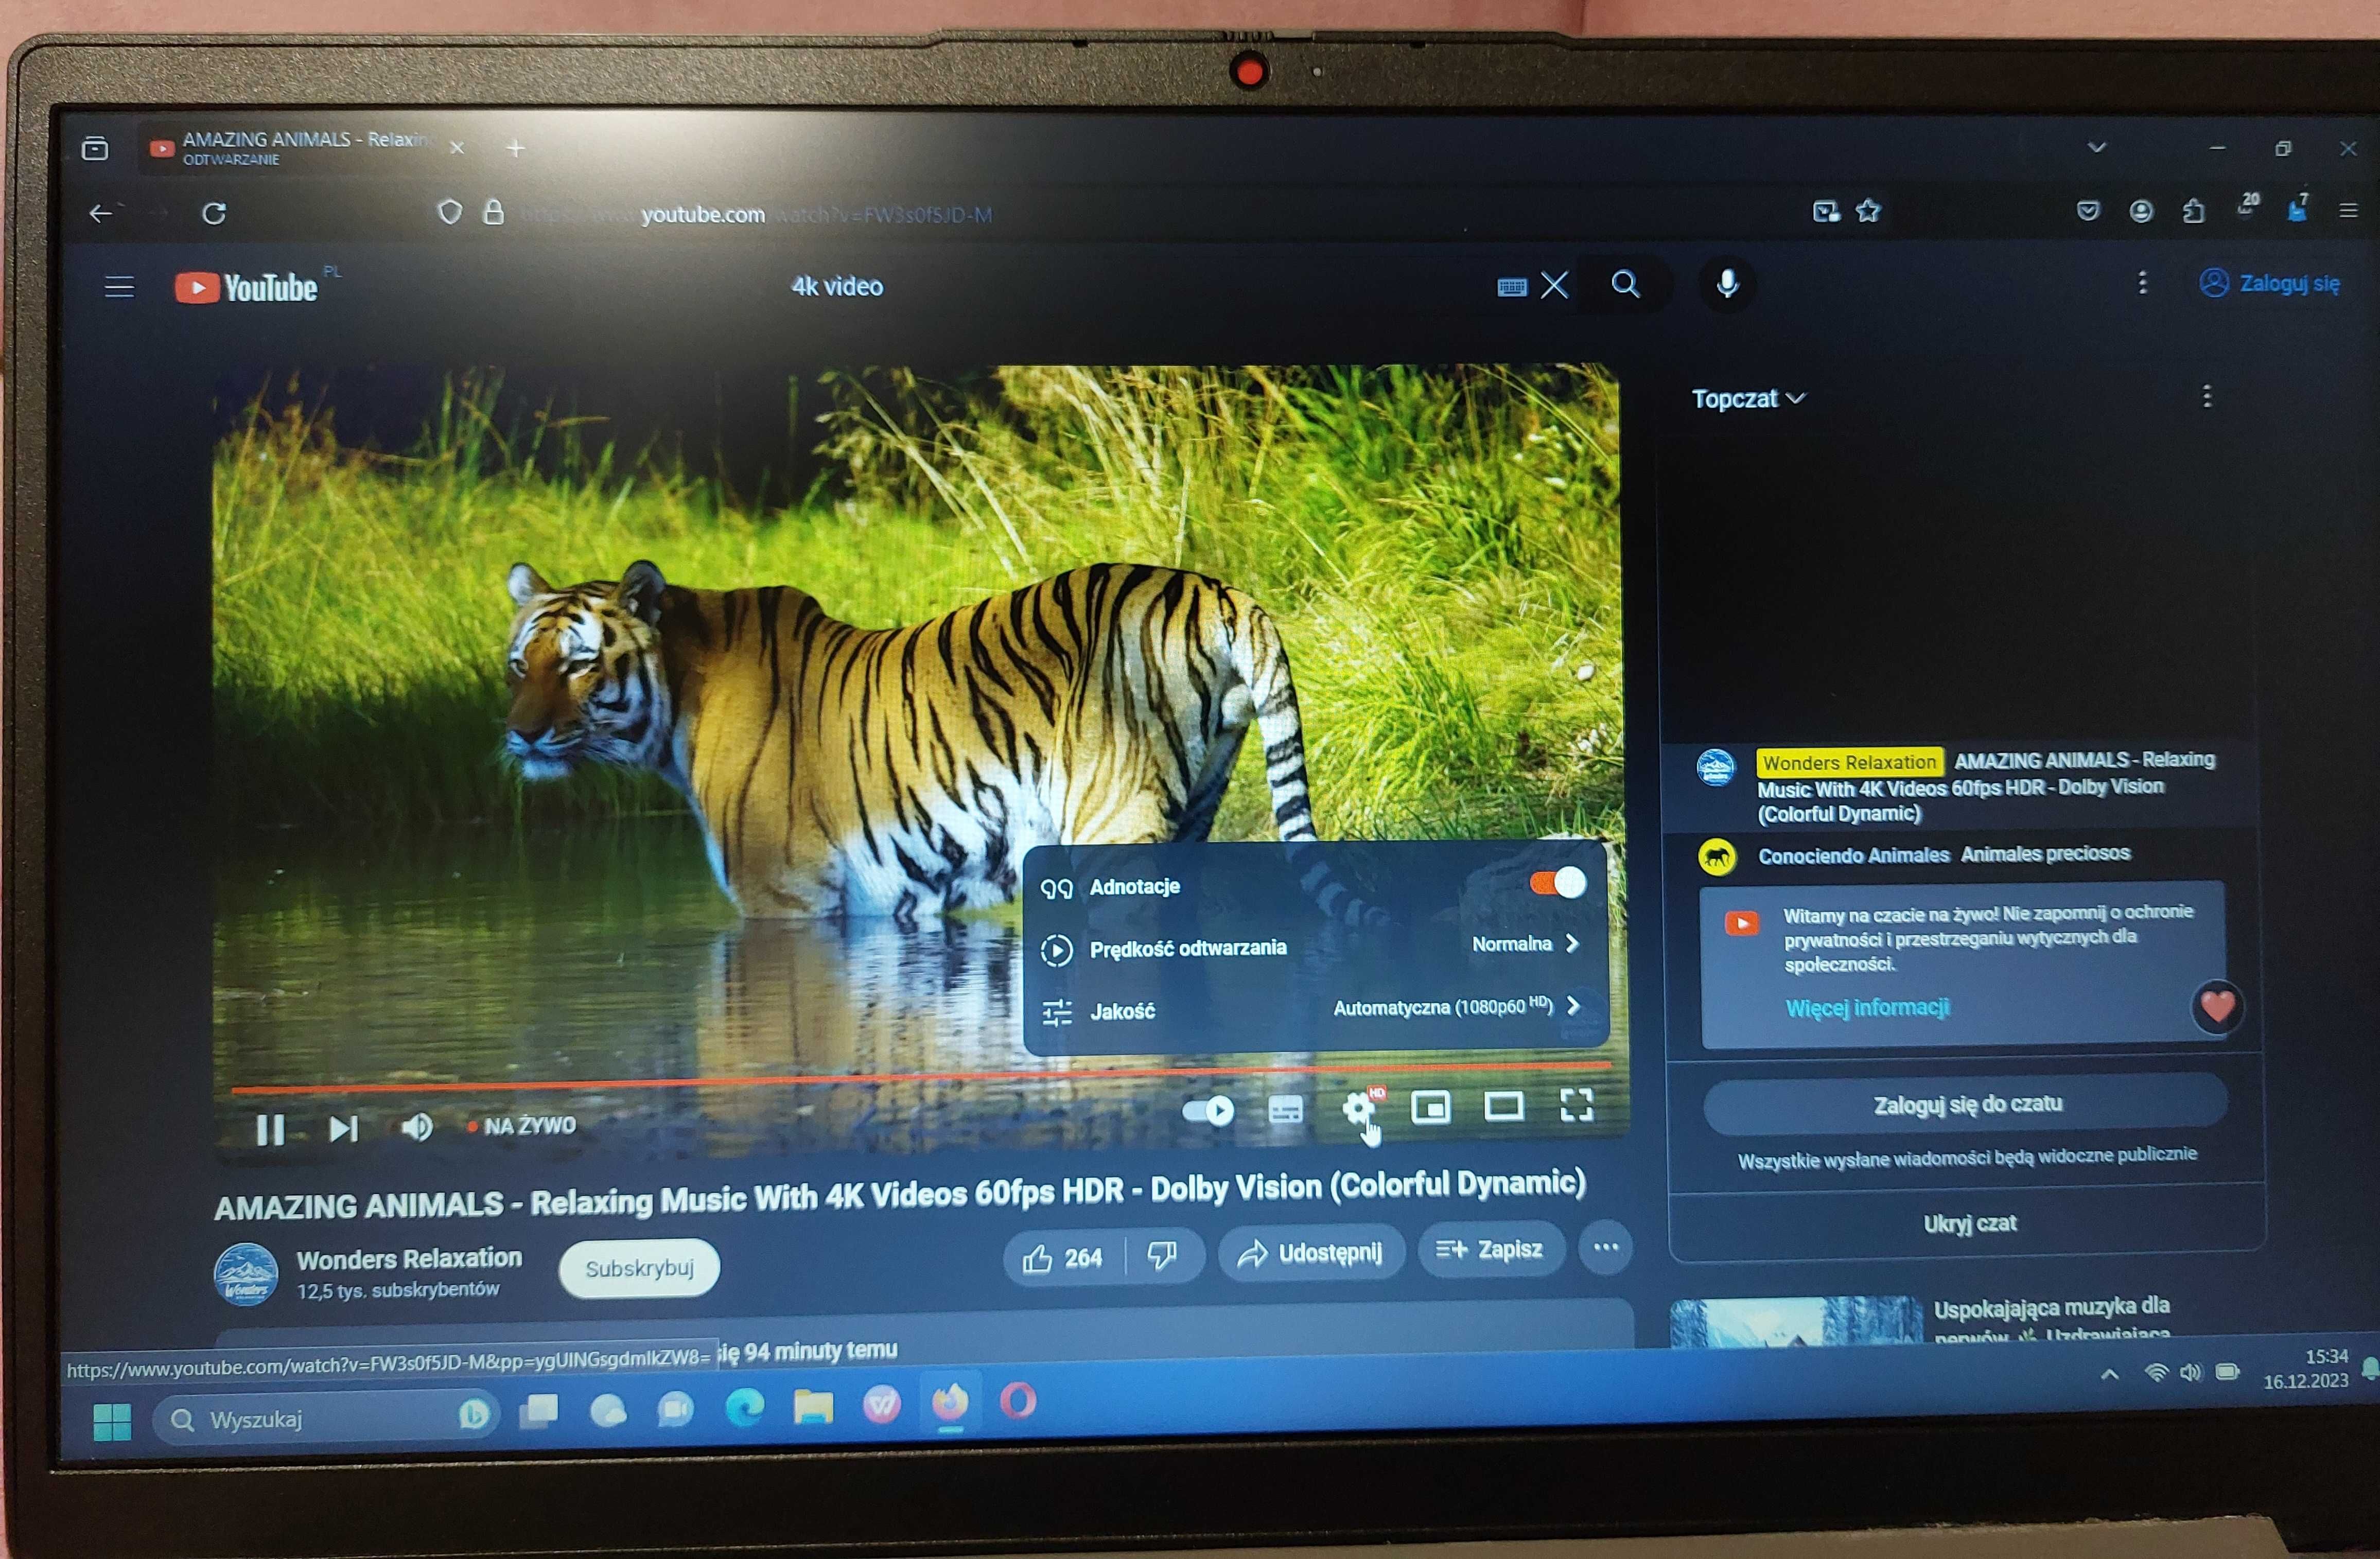Viewport: 2380px width, 1559px height.
Task: Open a new browser tab with plus
Action: (x=516, y=149)
